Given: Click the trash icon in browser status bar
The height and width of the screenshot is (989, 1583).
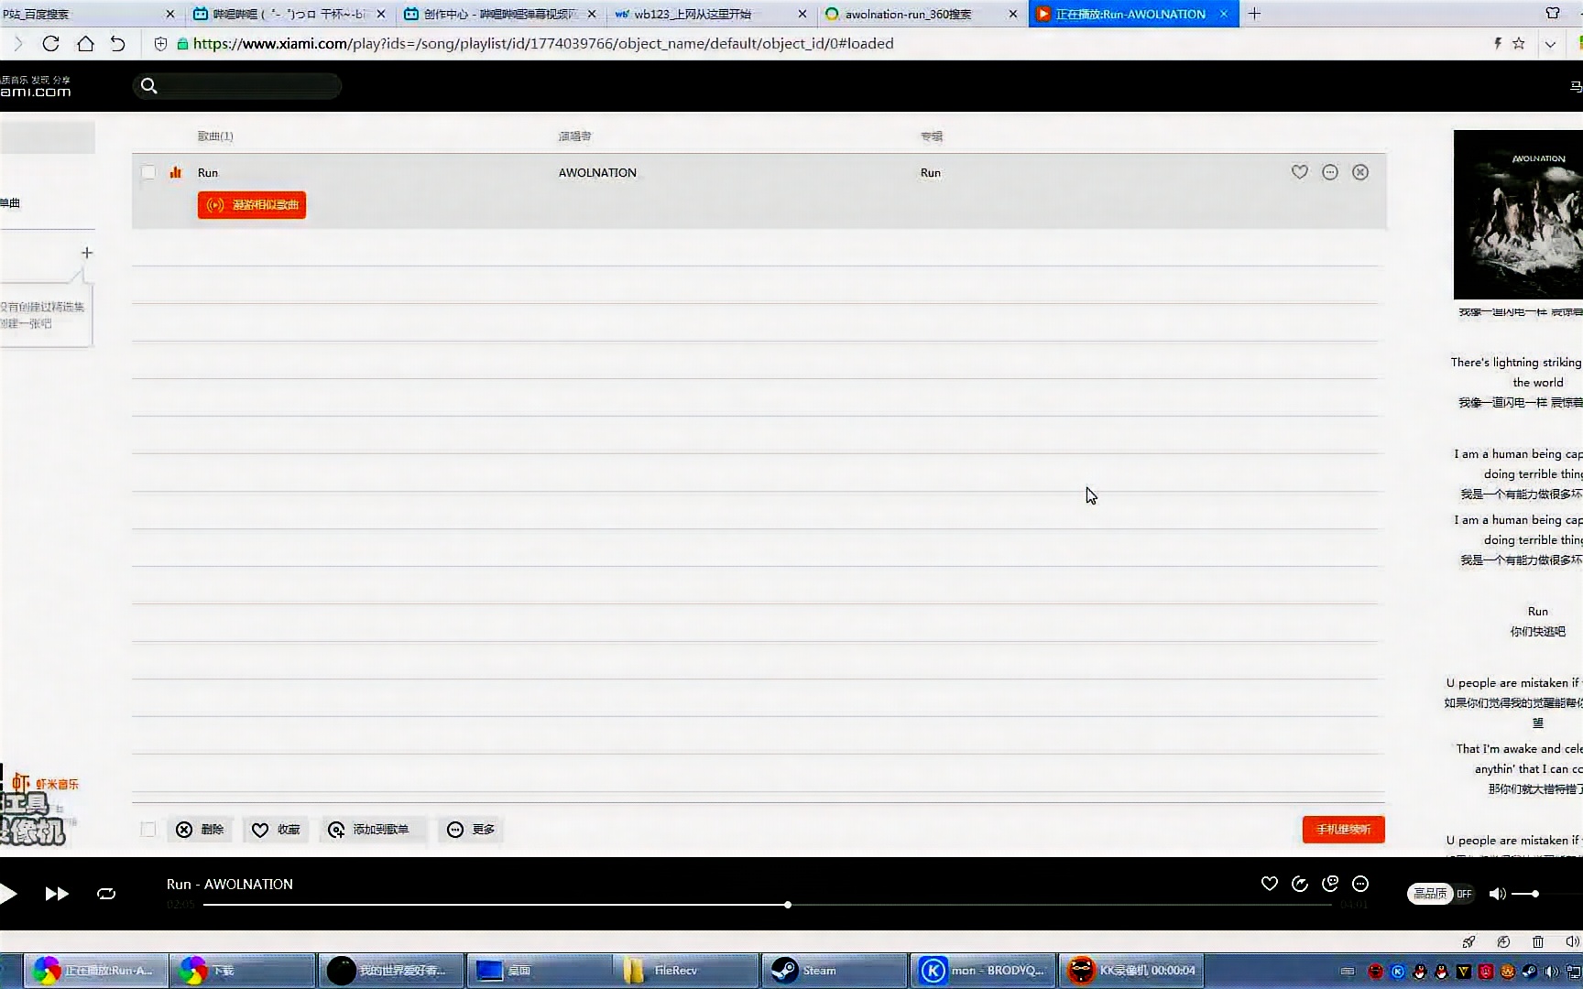Looking at the screenshot, I should [x=1538, y=941].
